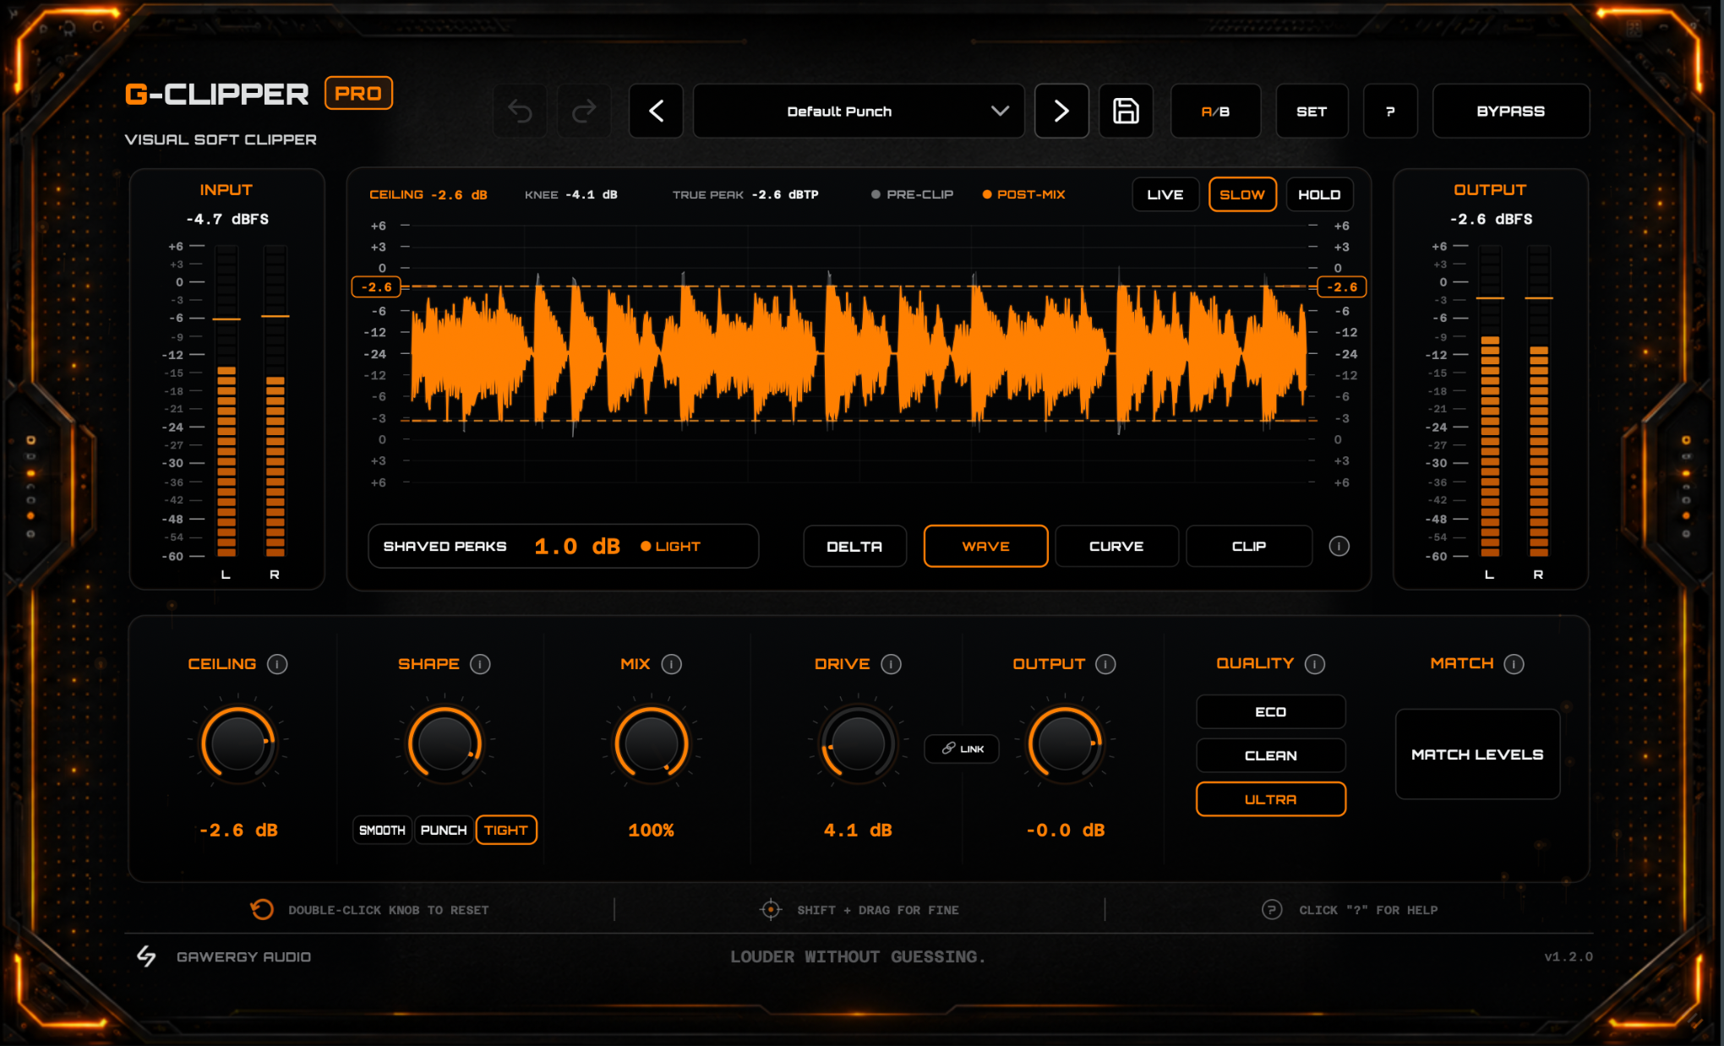Switch to the DELTA view tab
This screenshot has width=1724, height=1046.
[854, 546]
